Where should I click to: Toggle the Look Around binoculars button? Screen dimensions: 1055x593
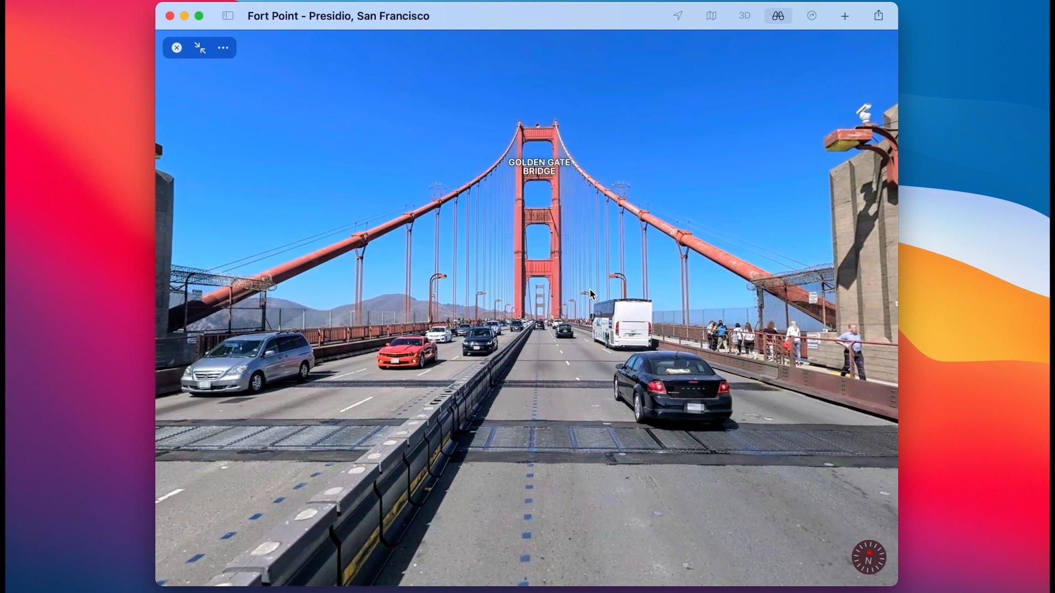coord(778,16)
